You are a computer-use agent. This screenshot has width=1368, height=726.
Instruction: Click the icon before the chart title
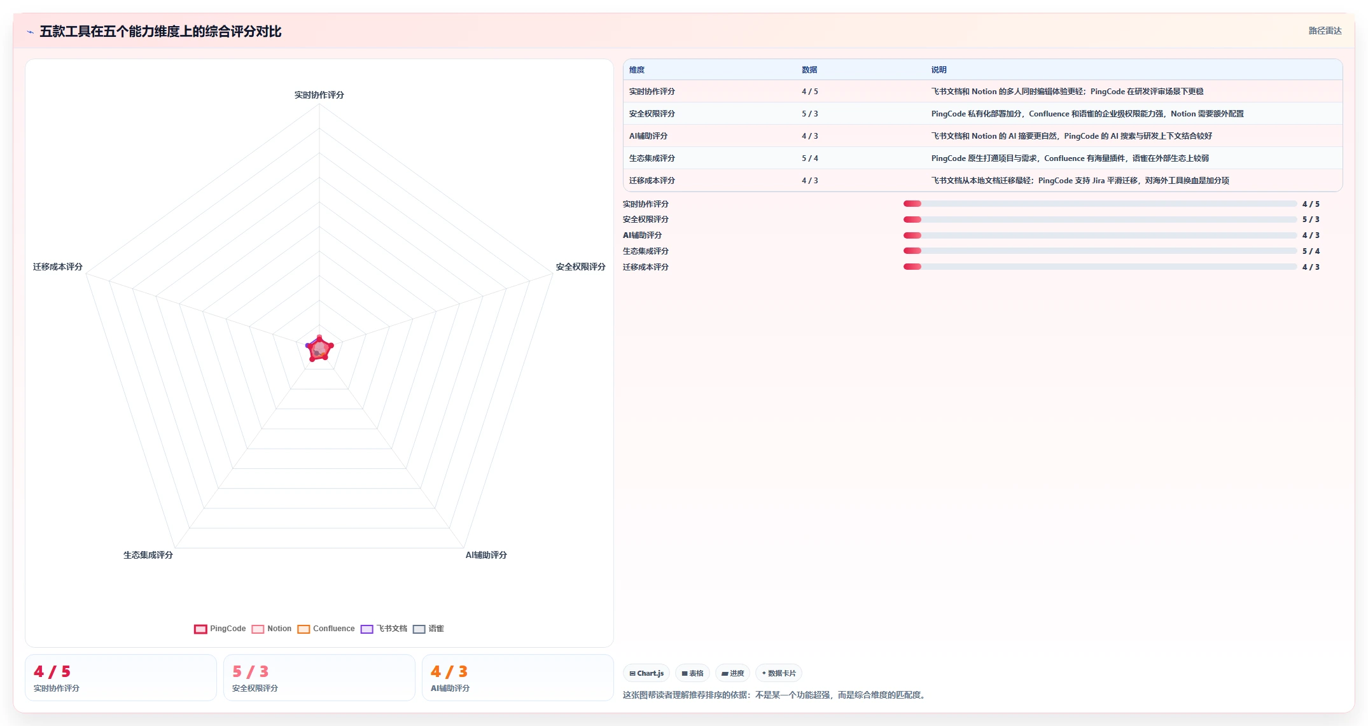click(x=30, y=32)
